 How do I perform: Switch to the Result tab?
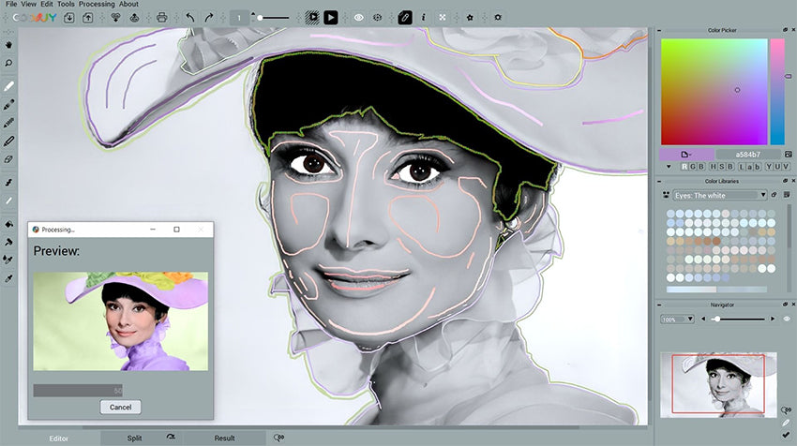pyautogui.click(x=224, y=438)
